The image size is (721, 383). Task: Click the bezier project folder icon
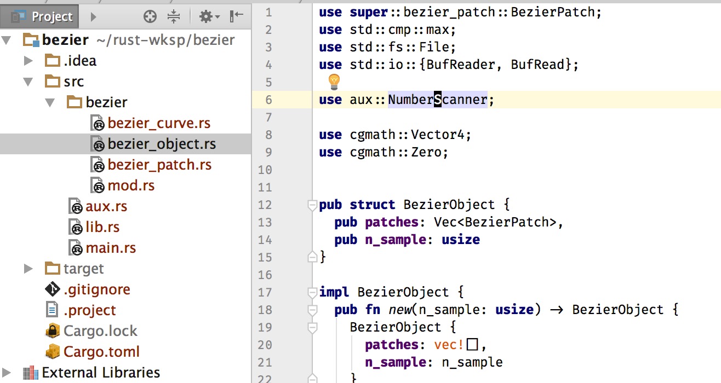(31, 40)
